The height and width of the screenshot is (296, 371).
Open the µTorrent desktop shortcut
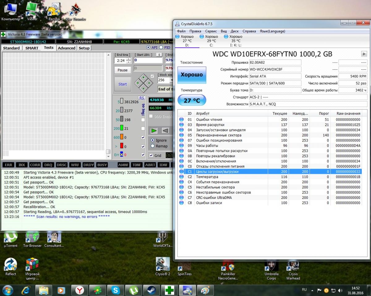pos(11,240)
